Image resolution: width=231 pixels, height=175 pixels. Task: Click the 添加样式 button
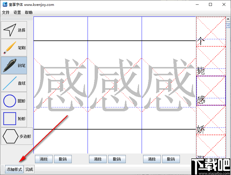14,169
